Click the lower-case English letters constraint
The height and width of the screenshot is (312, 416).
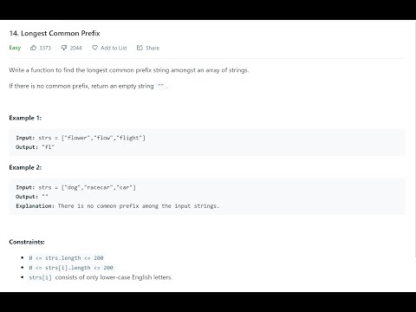point(101,277)
